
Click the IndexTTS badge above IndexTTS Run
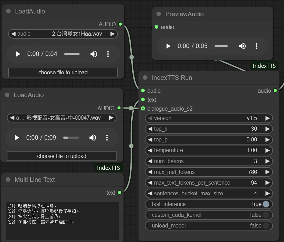pos(264,66)
